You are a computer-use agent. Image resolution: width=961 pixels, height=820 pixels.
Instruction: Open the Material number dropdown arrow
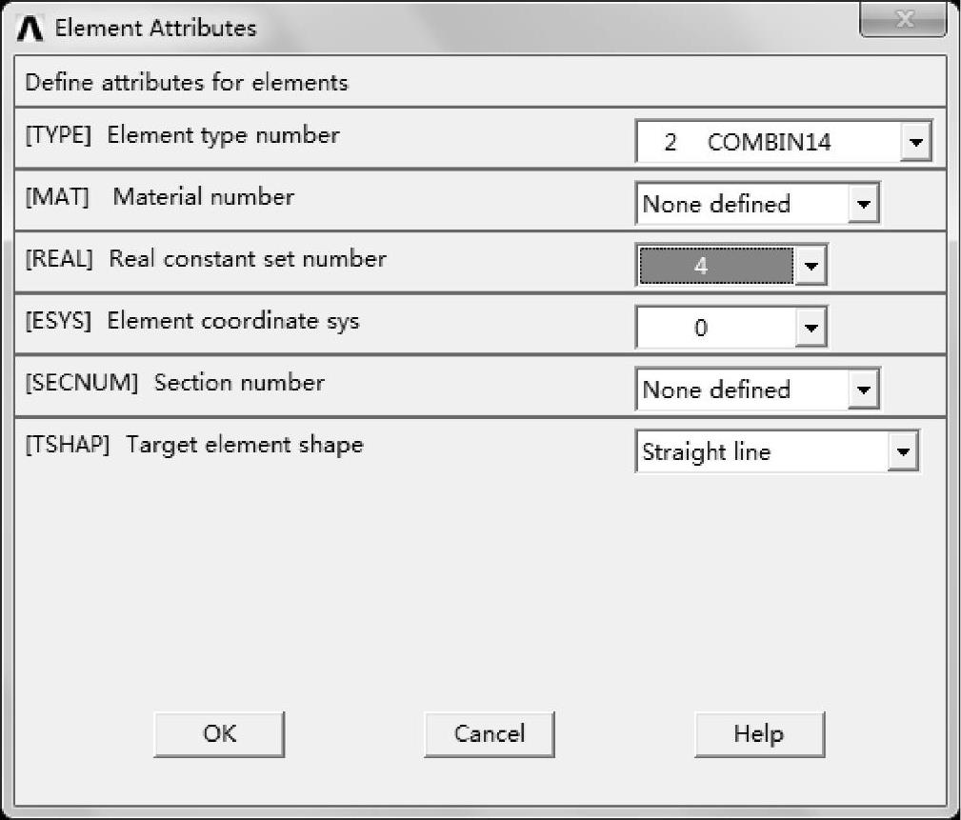(x=863, y=204)
